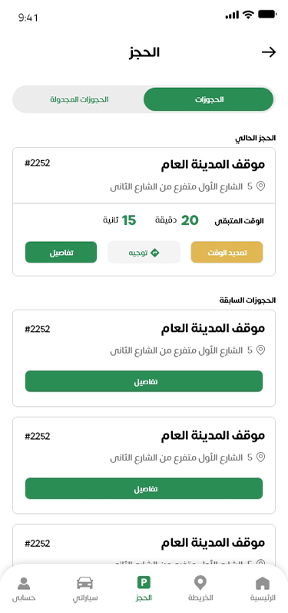This screenshot has height=613, width=288.
Task: Select the الحجز parking icon in navigation
Action: point(144,583)
